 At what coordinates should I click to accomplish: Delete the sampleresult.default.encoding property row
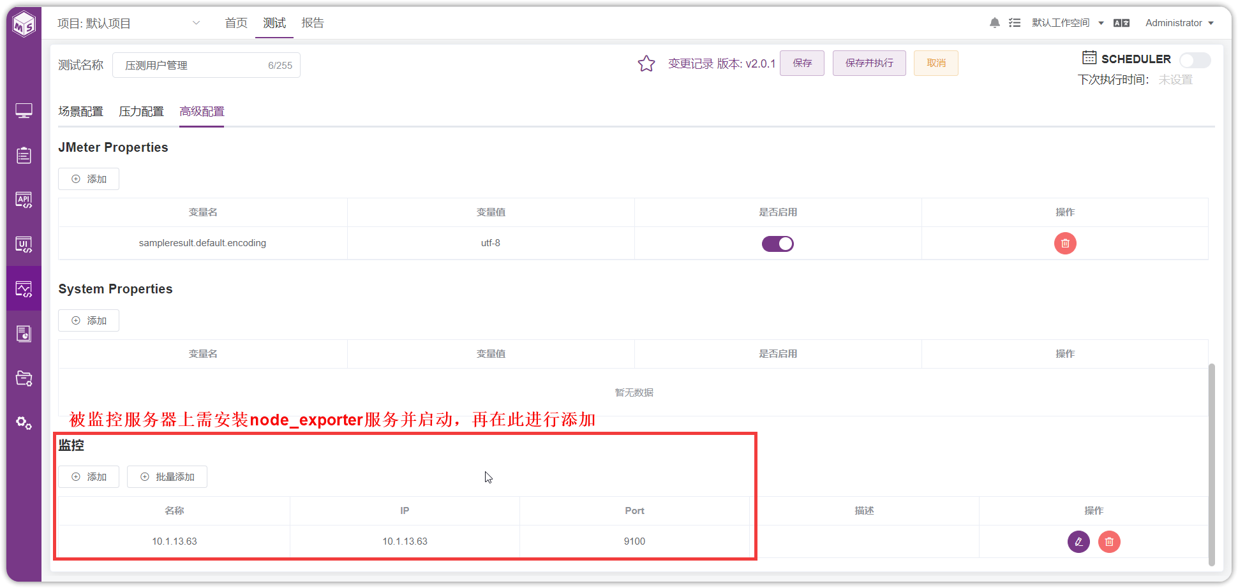(x=1065, y=243)
